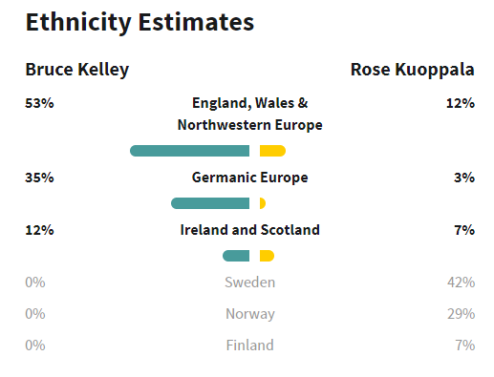The image size is (494, 377).
Task: Click Rose's 3% Germanic Europe percentage
Action: click(x=464, y=178)
